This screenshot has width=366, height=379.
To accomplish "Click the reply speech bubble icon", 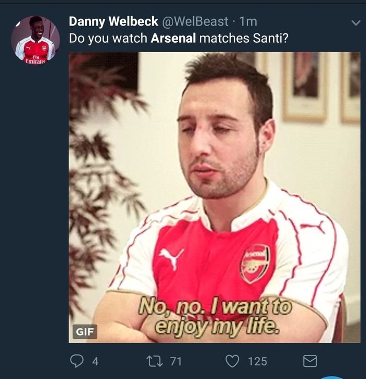I will pyautogui.click(x=77, y=361).
